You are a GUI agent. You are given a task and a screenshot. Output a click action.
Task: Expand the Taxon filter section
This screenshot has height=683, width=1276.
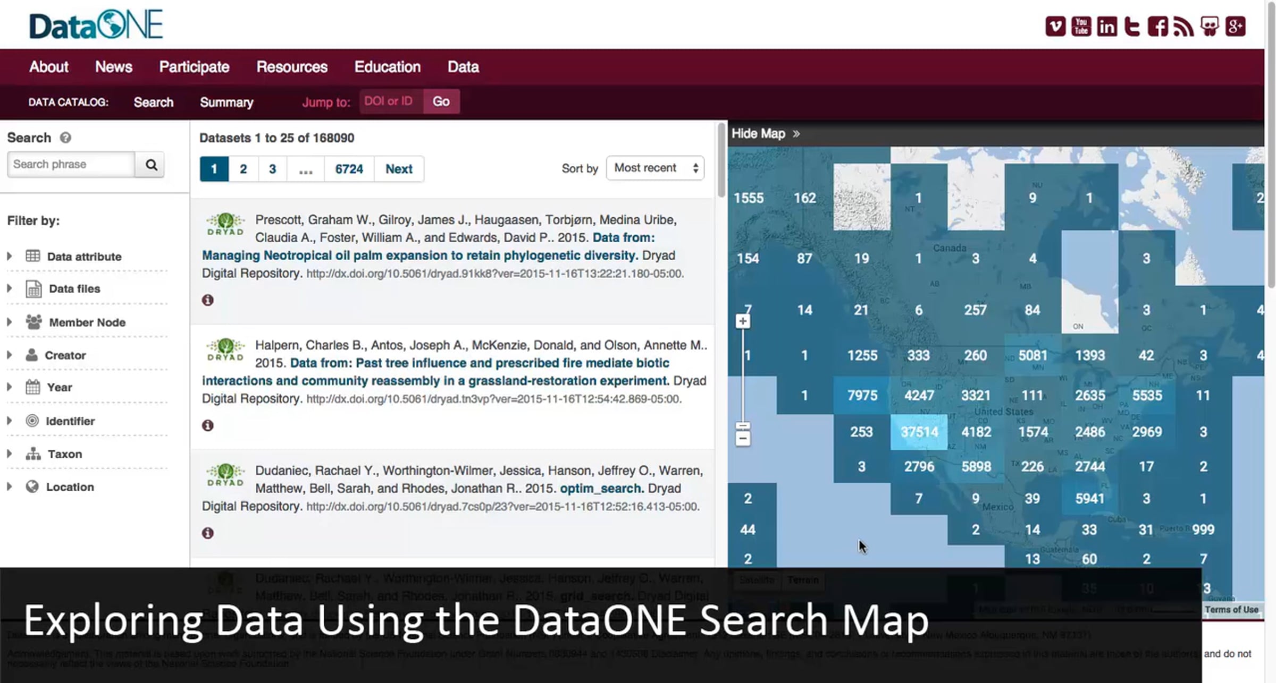[65, 454]
